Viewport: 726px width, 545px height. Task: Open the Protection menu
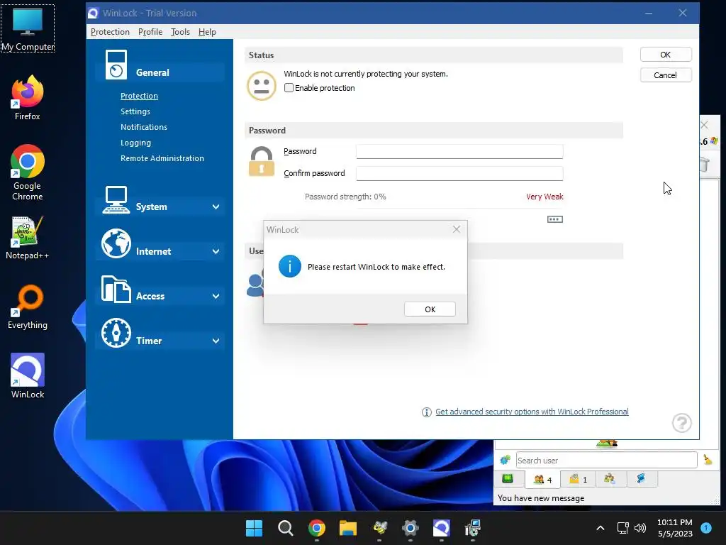[110, 31]
